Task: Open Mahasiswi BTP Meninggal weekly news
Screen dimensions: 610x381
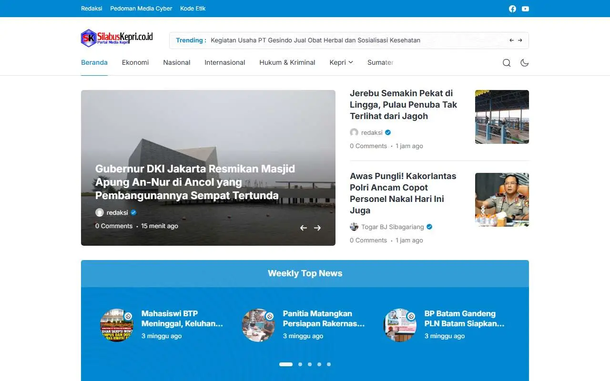Action: click(x=183, y=319)
